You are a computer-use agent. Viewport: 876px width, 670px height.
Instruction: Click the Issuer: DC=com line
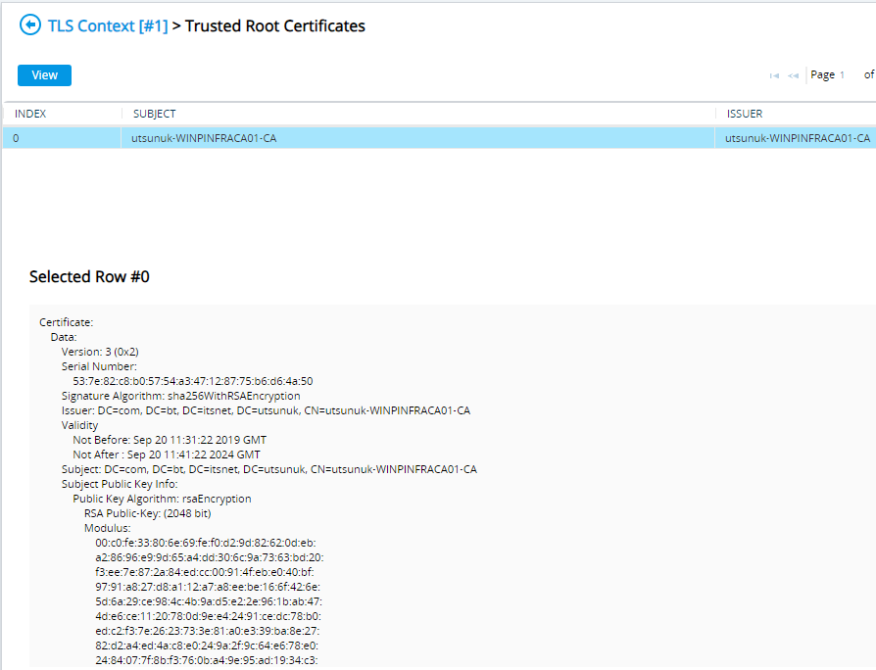pos(266,411)
